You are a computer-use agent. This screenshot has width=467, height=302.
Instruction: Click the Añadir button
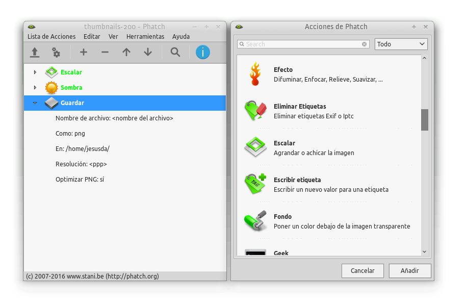click(x=410, y=271)
